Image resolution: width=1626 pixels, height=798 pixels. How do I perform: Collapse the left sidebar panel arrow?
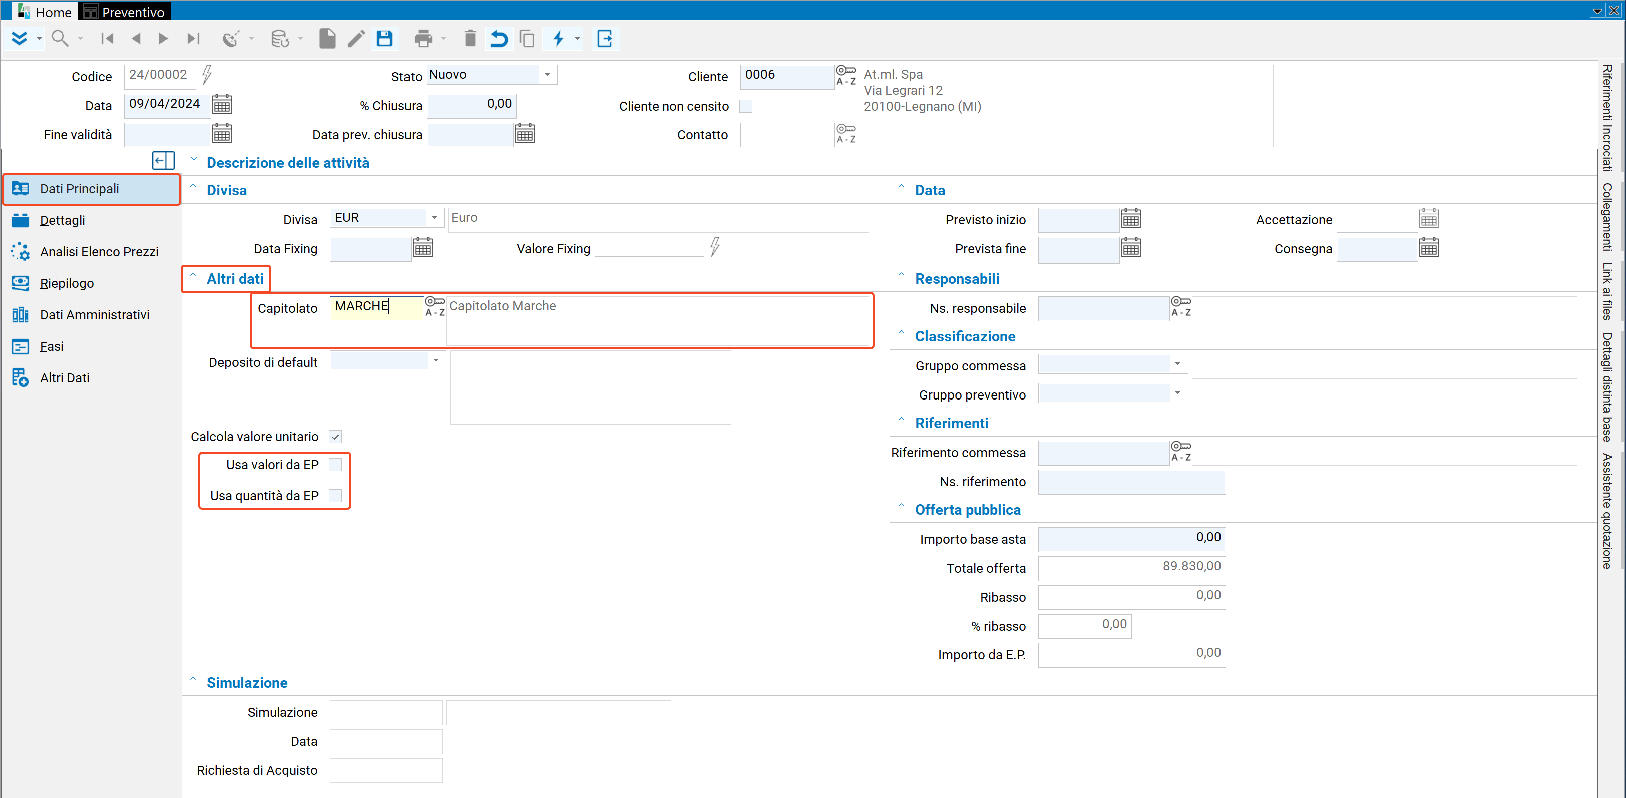[163, 161]
